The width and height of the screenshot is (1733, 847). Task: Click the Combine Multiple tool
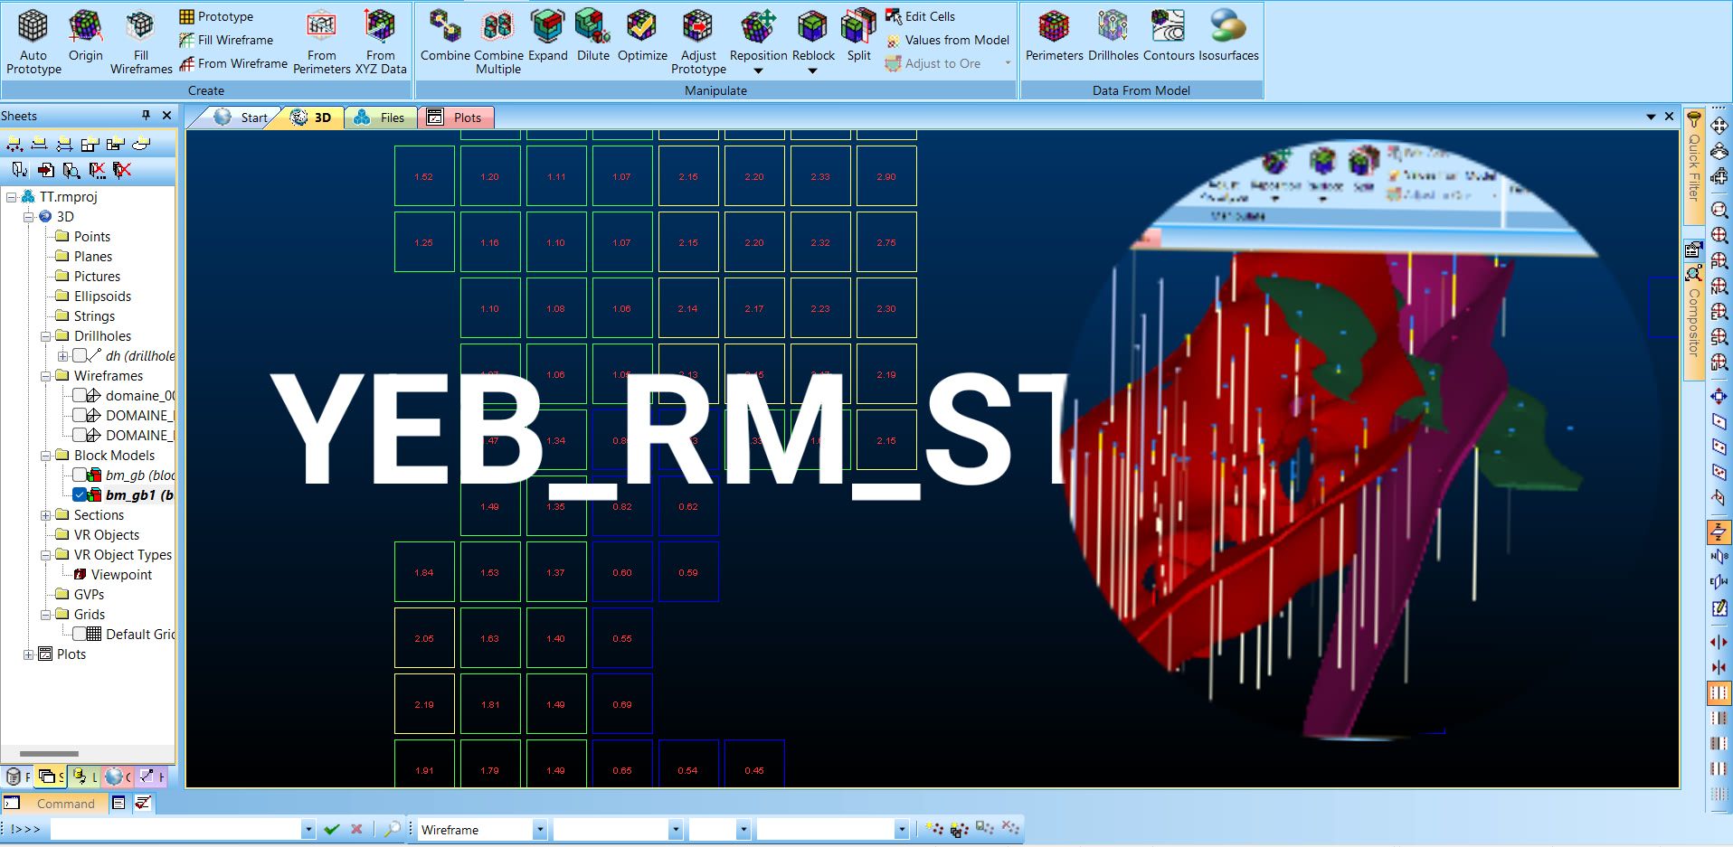click(498, 41)
